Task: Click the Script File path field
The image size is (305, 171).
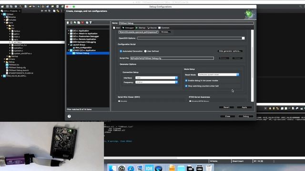Action: 172,58
